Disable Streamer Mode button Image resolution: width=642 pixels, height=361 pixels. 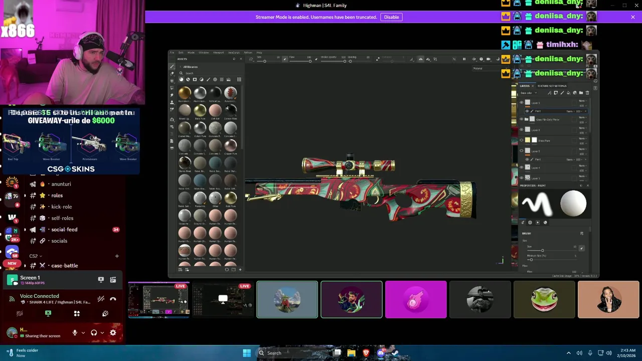[x=391, y=17]
